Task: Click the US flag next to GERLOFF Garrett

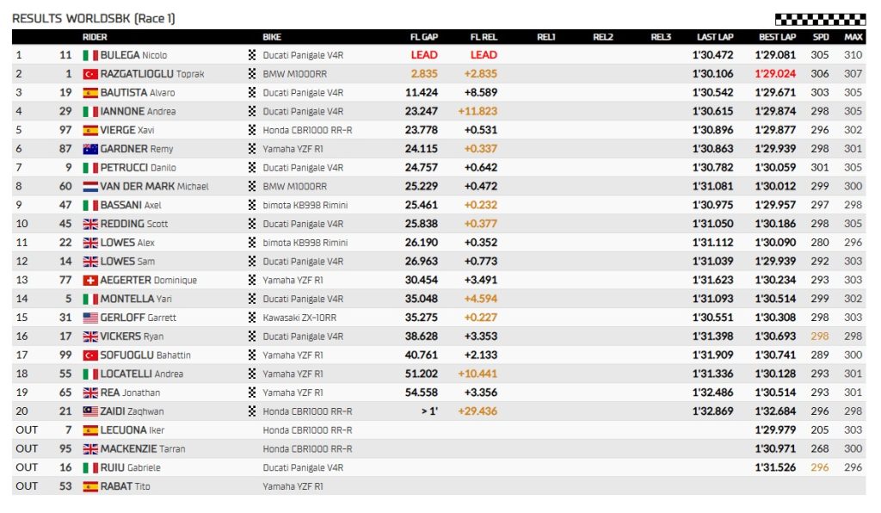Action: [89, 318]
